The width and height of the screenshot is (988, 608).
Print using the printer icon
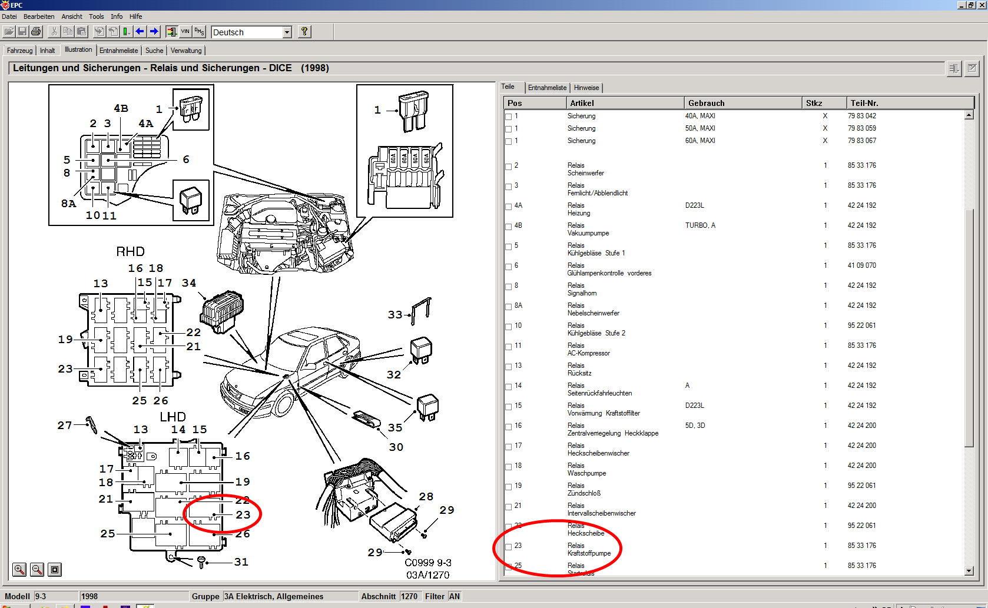pos(36,32)
